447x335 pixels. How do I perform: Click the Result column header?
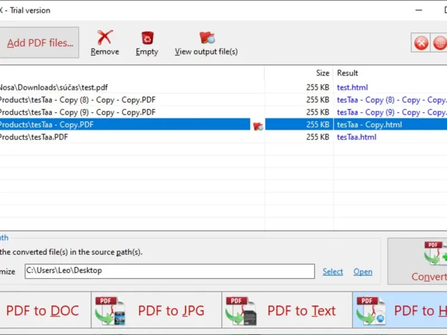tap(347, 73)
